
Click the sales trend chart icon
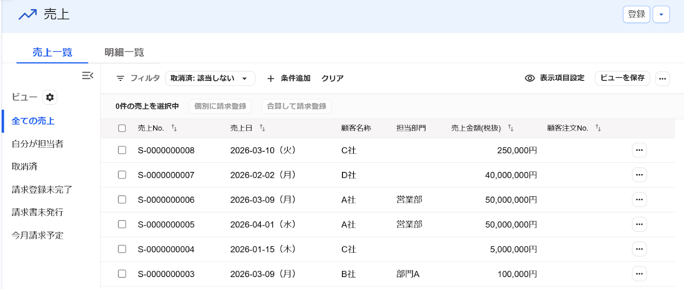point(27,15)
